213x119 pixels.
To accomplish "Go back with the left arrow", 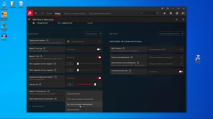I will [x=36, y=13].
